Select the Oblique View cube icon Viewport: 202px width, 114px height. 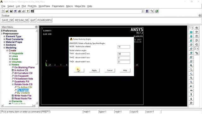click(191, 36)
